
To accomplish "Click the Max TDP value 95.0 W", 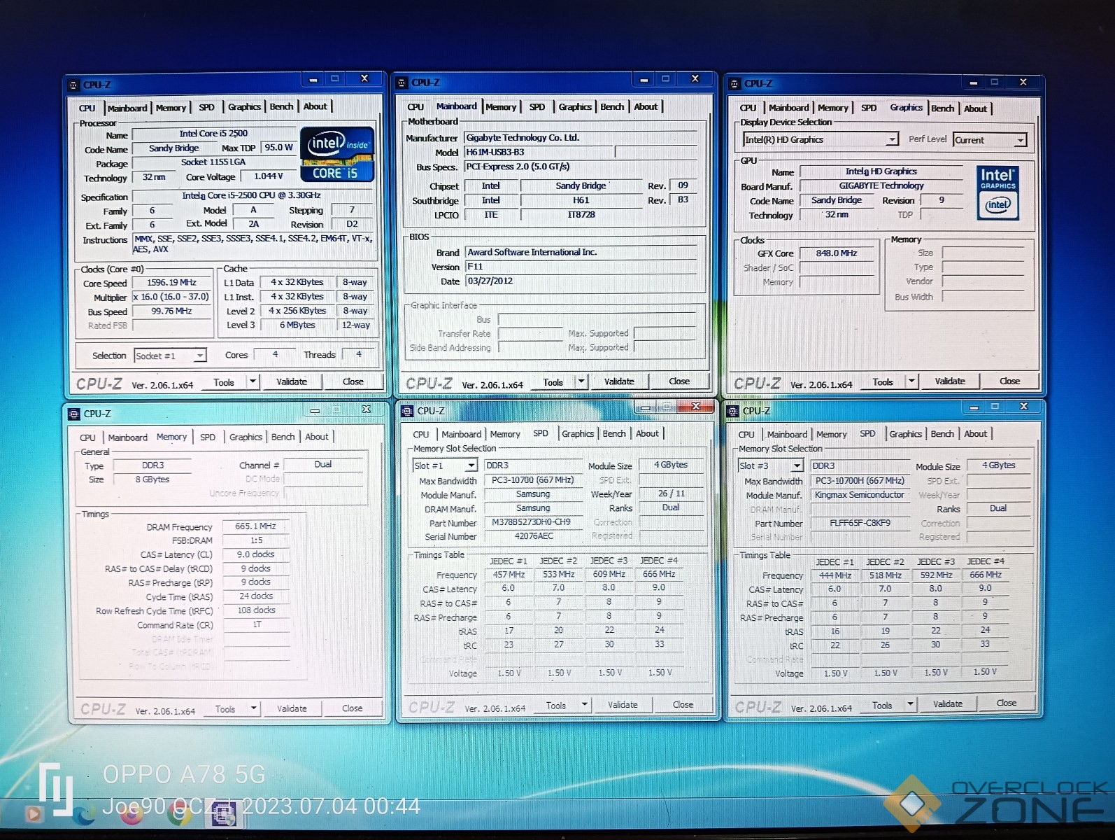I will pos(278,148).
